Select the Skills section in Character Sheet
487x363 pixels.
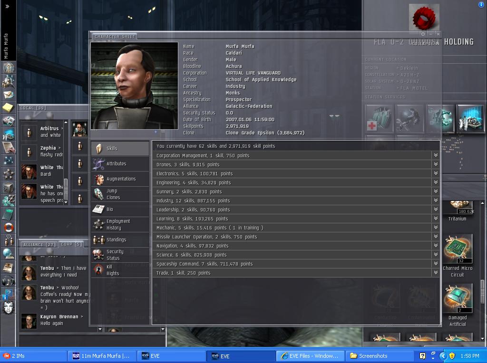click(x=120, y=149)
